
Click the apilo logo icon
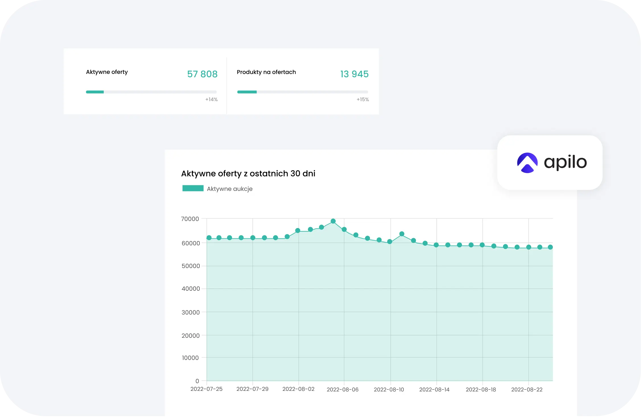click(x=527, y=163)
